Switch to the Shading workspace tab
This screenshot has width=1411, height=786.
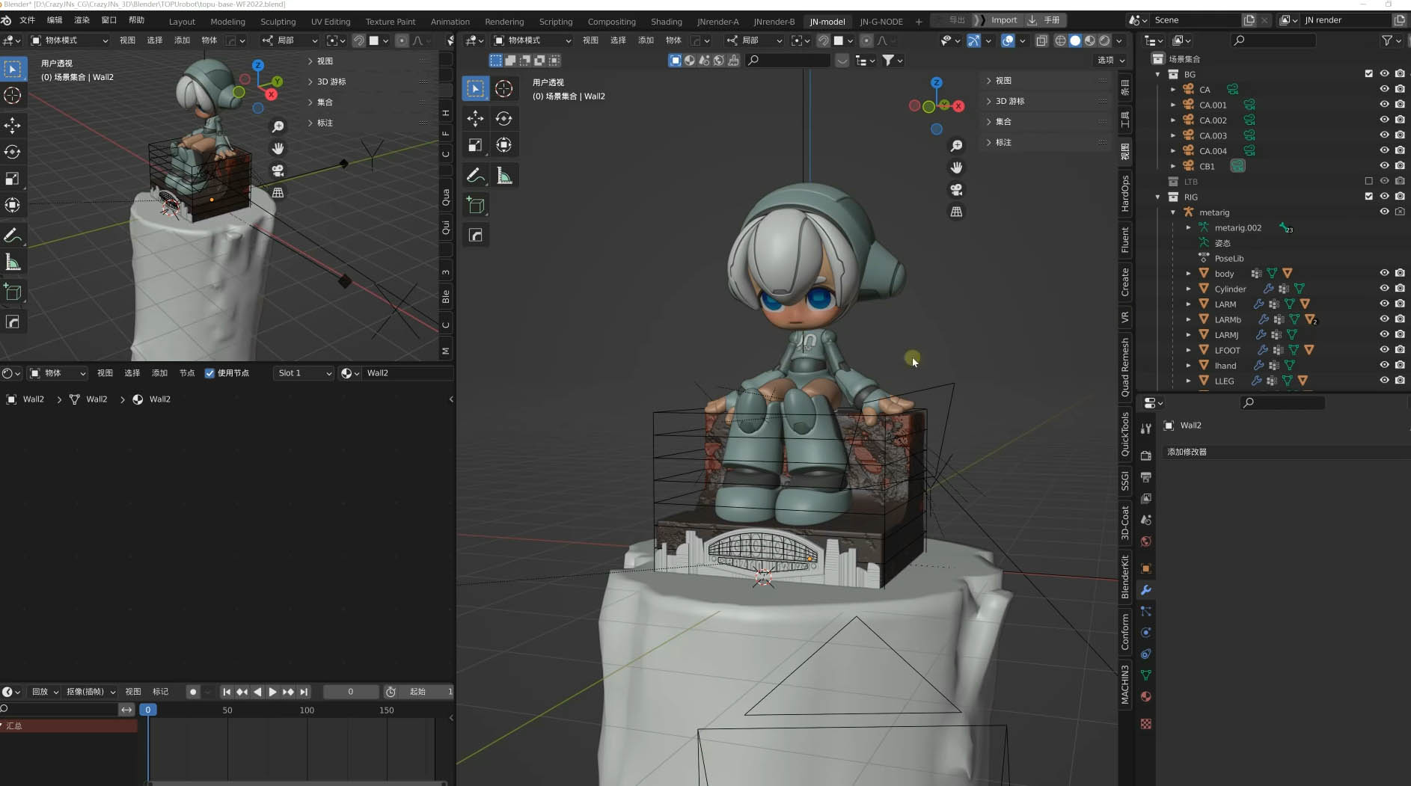coord(666,22)
